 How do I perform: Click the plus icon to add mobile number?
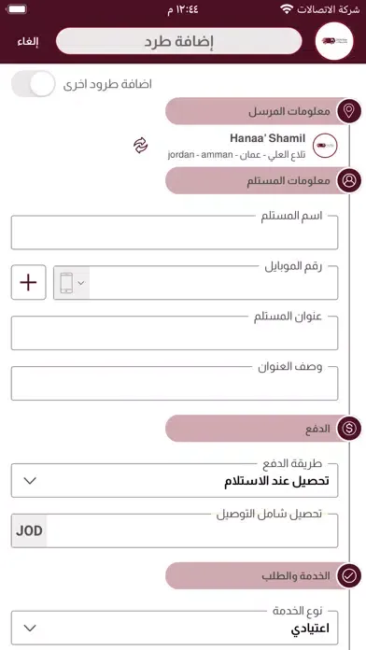pos(28,282)
